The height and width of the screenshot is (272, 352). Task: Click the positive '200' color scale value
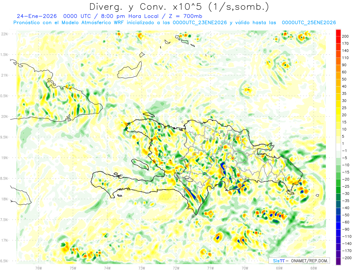click(345, 36)
